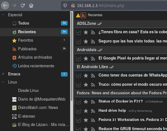Publish 'Hard drive help' via RSS icon
167x131 pixels.
93,111
